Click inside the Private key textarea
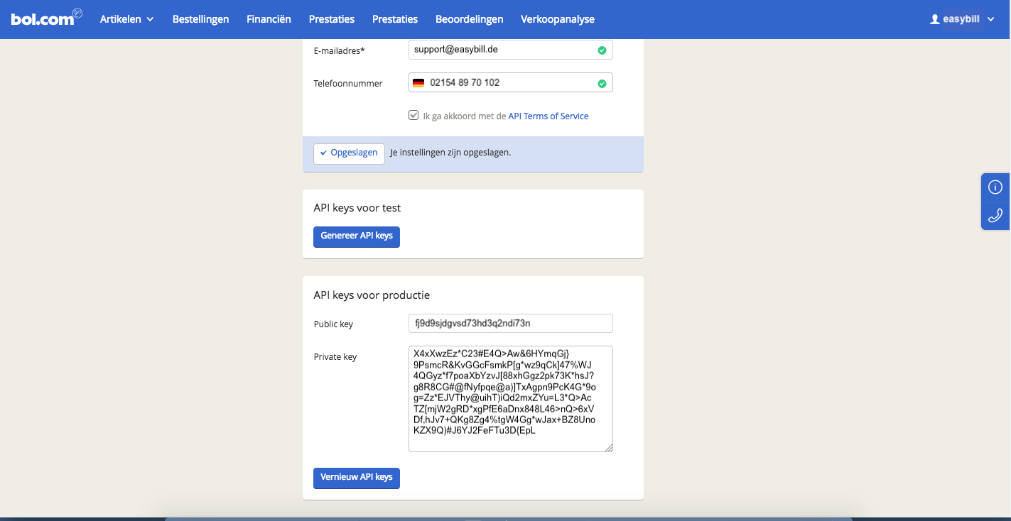Viewport: 1011px width, 521px height. [510, 398]
